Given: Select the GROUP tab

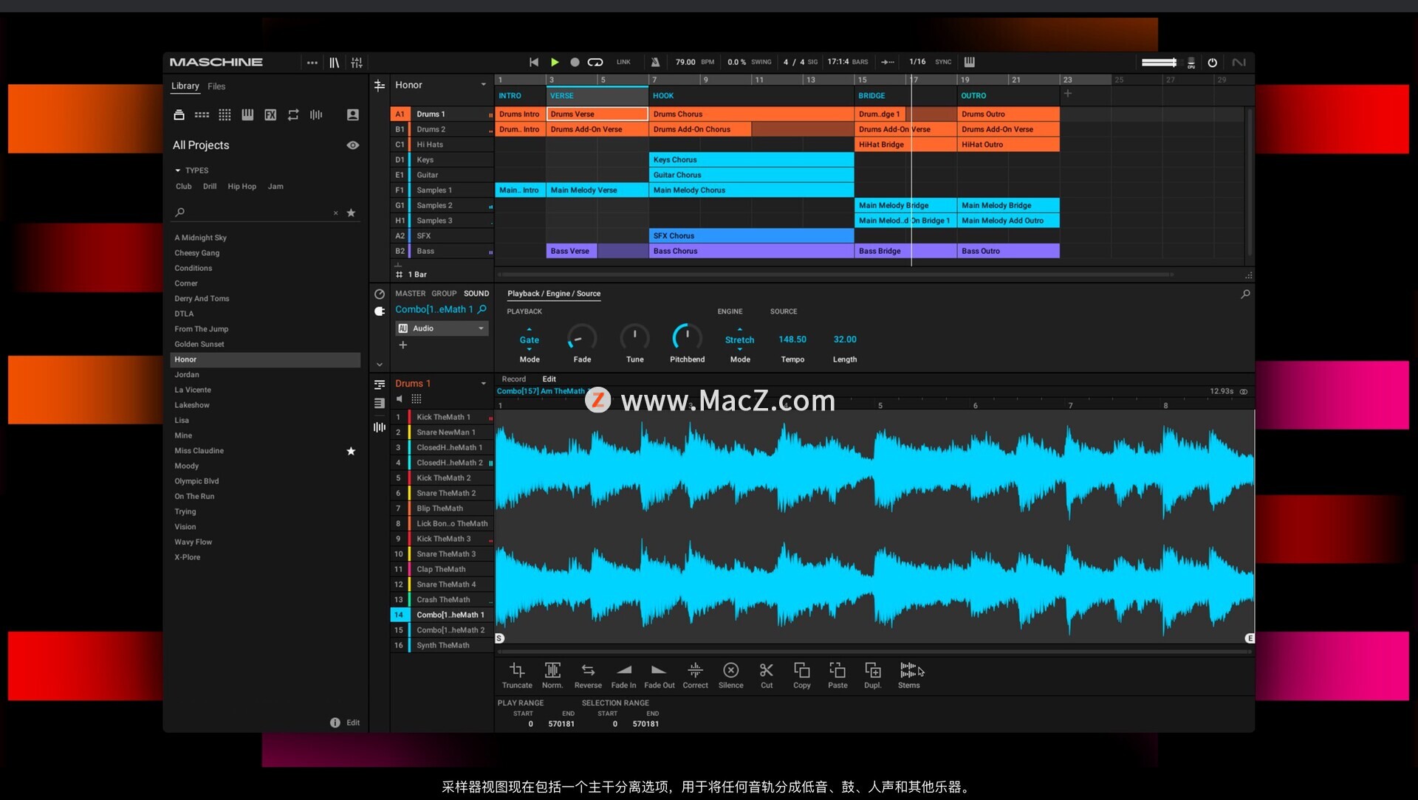Looking at the screenshot, I should pyautogui.click(x=444, y=294).
